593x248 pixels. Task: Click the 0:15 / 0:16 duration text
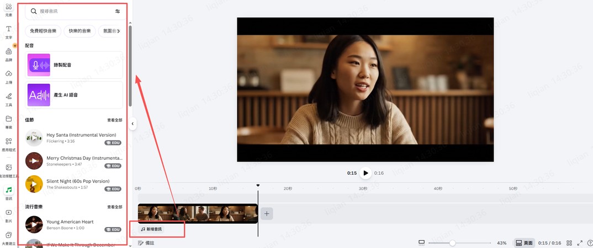[x=549, y=242]
